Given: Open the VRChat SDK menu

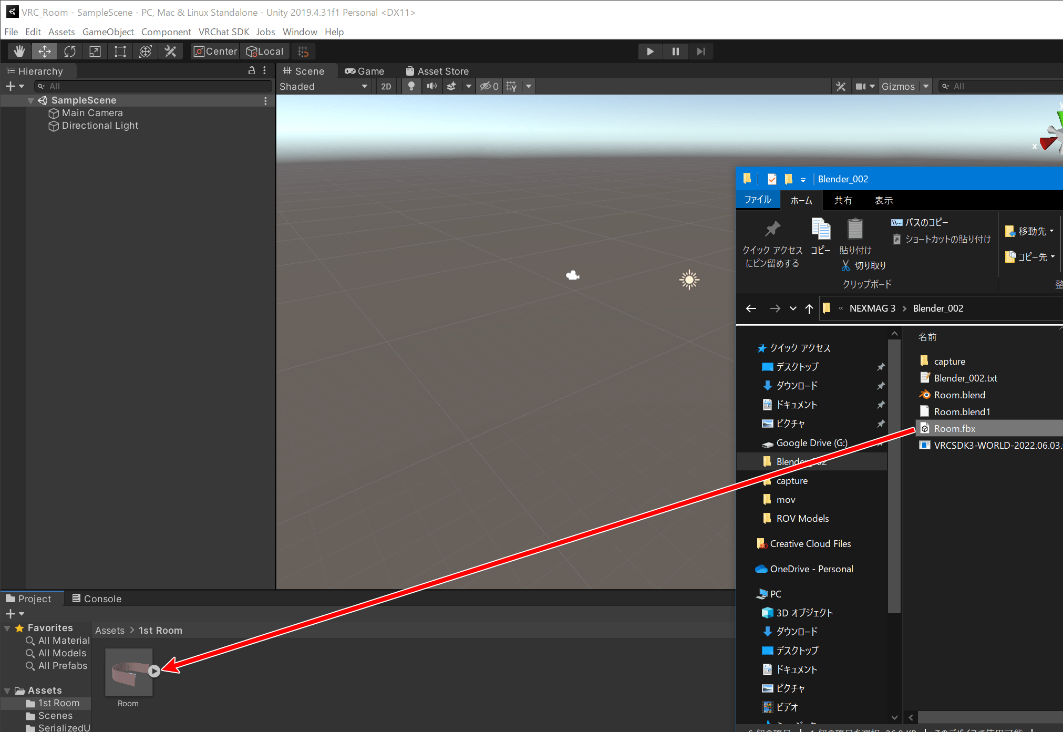Looking at the screenshot, I should pyautogui.click(x=224, y=32).
